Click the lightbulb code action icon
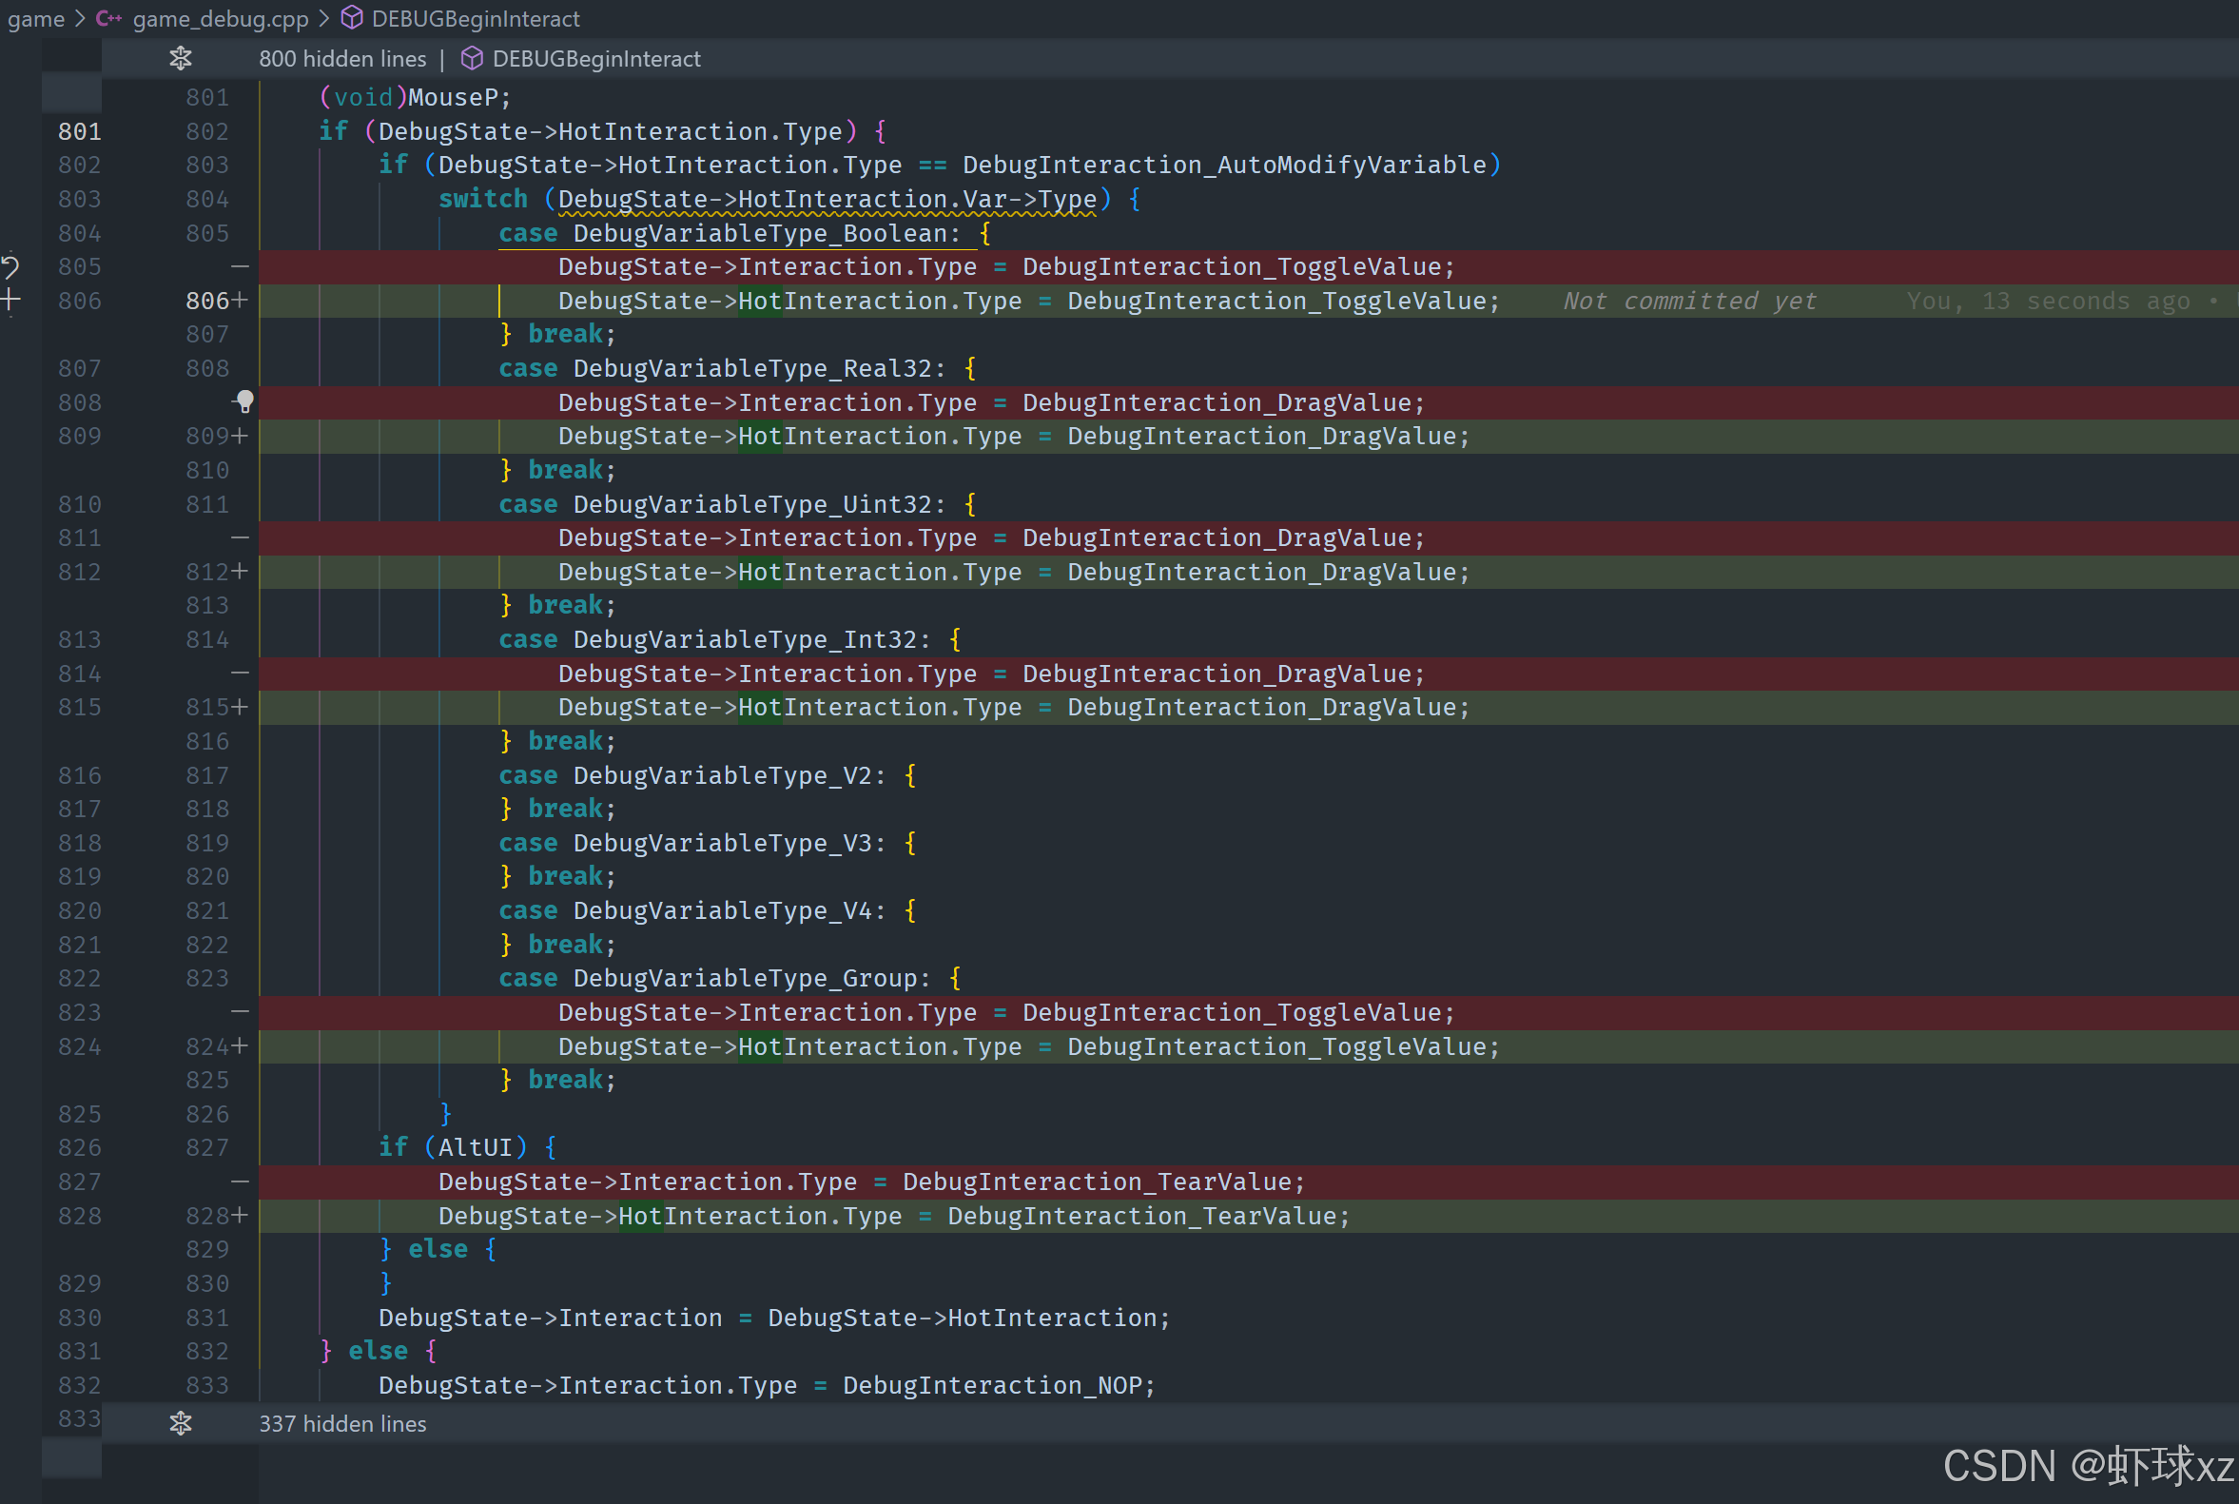 point(244,400)
